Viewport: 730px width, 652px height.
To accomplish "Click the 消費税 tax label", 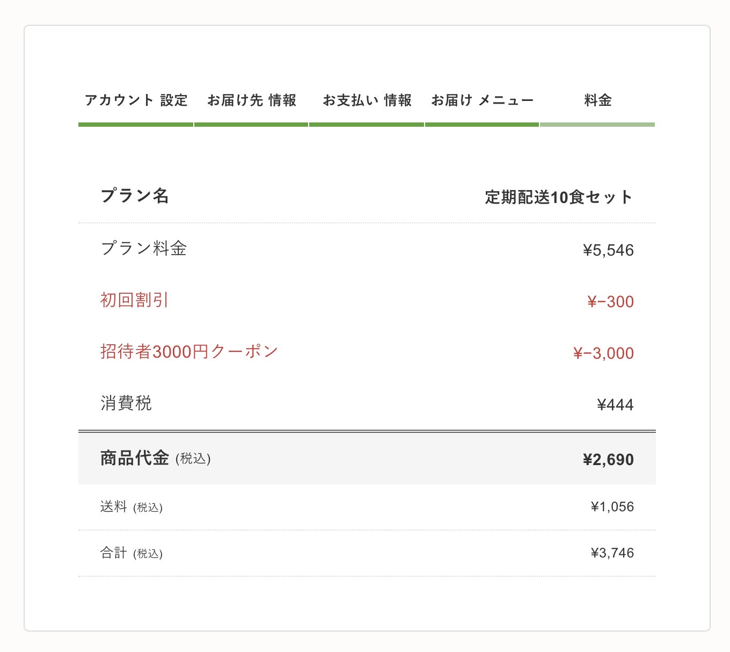I will tap(126, 403).
